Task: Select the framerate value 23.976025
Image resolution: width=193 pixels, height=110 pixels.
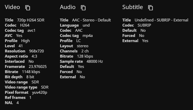Action: 38,67
